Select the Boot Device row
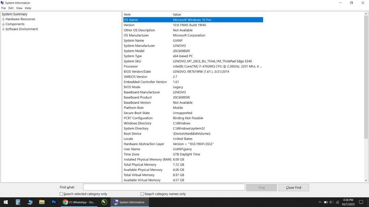Viewport: 369px width, 207px height. point(193,133)
